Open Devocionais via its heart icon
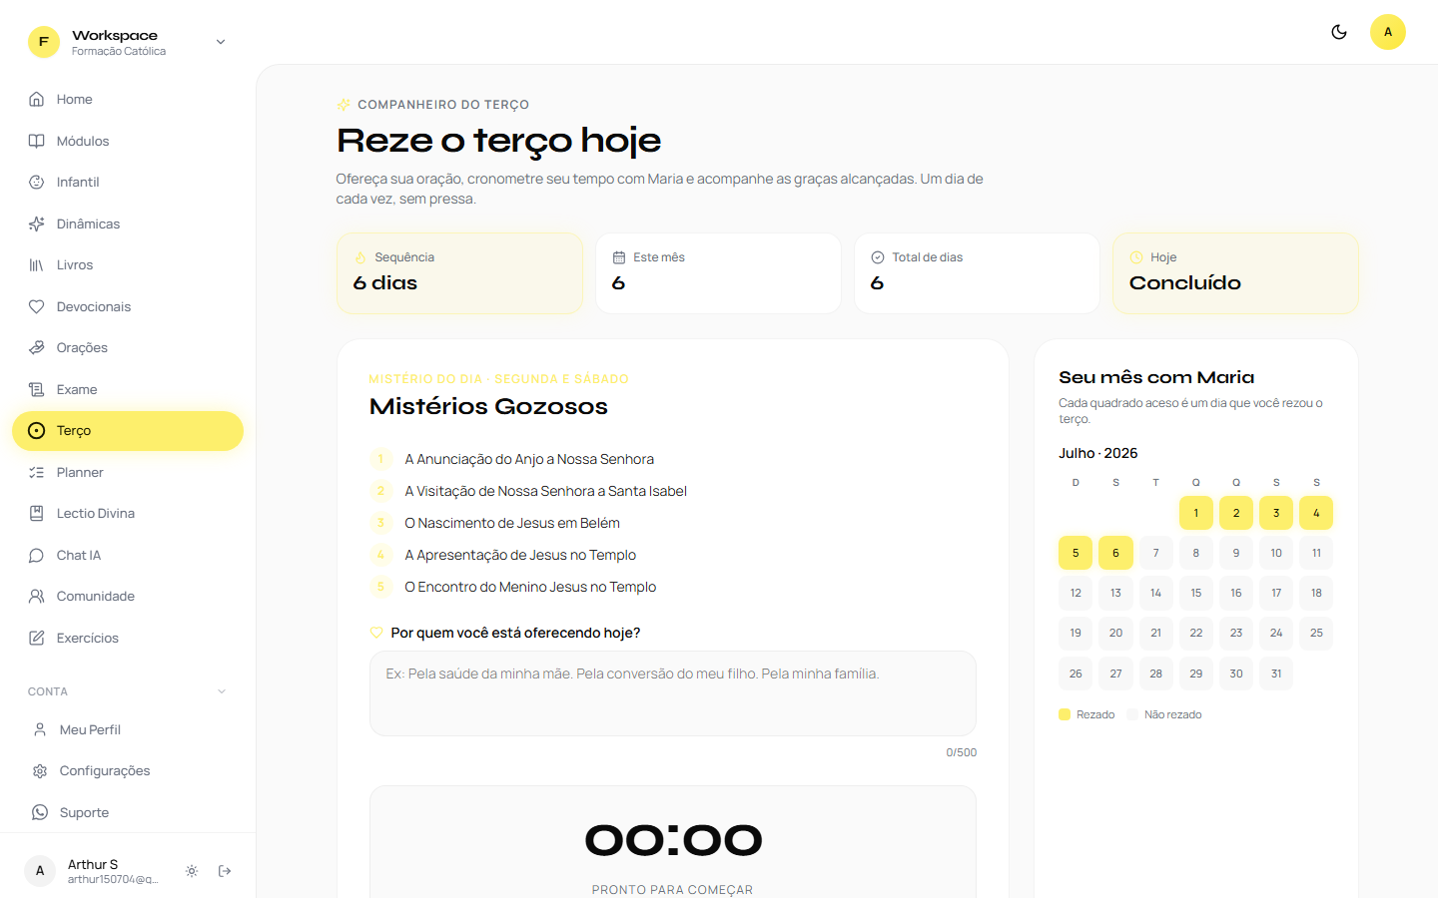This screenshot has width=1438, height=898. pyautogui.click(x=37, y=306)
